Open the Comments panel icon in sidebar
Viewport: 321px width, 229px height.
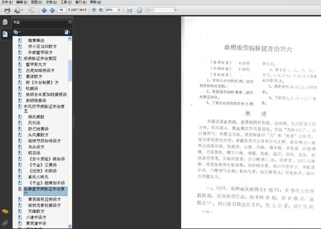[5, 211]
